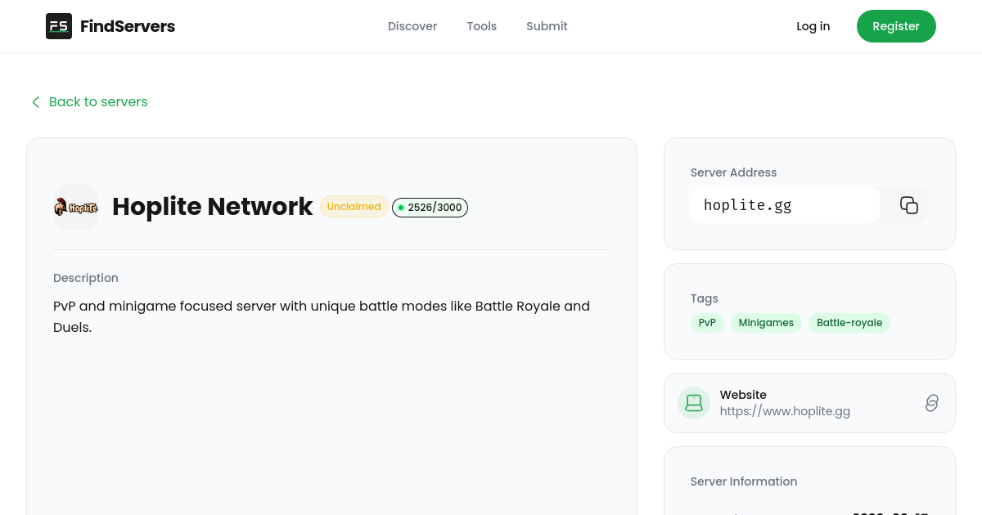Click the hoplite.gg address field
The image size is (982, 515).
785,205
